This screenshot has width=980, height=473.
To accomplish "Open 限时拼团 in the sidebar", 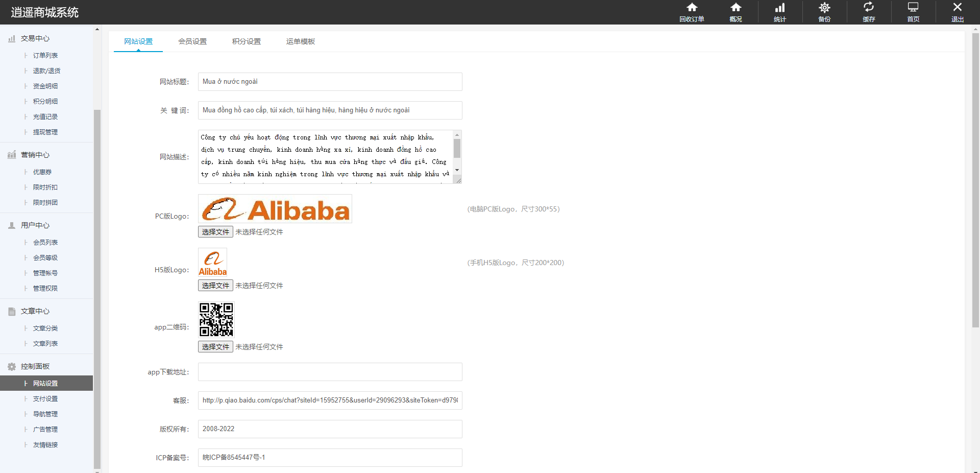I will pyautogui.click(x=45, y=202).
